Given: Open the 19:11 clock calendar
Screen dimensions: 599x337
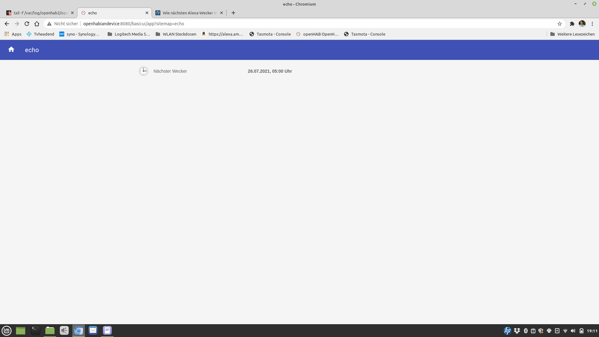Looking at the screenshot, I should [x=592, y=331].
